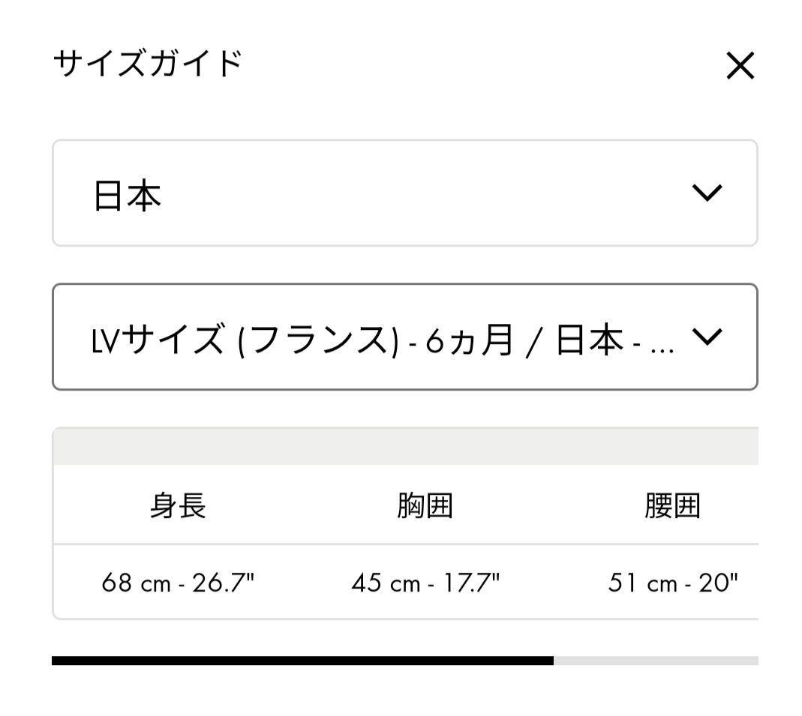Select the 胸囲 column header
The image size is (802, 716).
point(425,506)
